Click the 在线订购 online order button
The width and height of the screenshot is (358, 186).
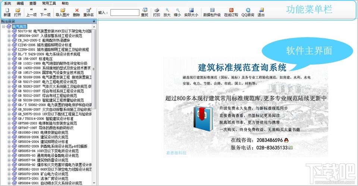click(x=231, y=12)
